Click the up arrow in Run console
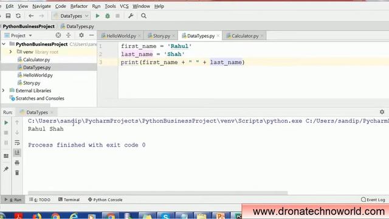Screen dimensions: 389x219 17,122
